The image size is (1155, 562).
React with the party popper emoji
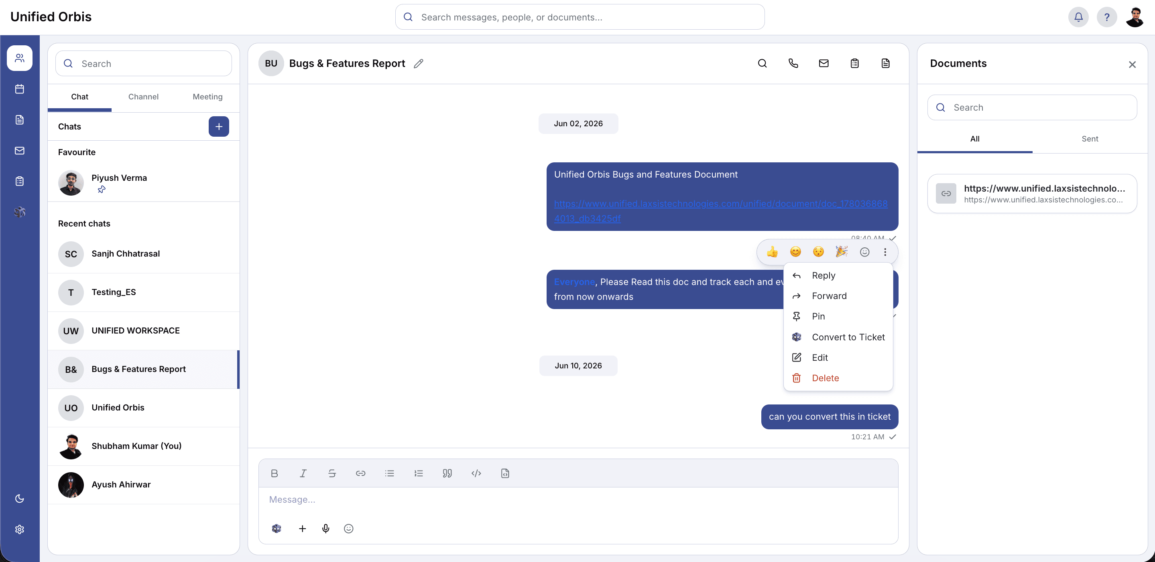coord(842,252)
